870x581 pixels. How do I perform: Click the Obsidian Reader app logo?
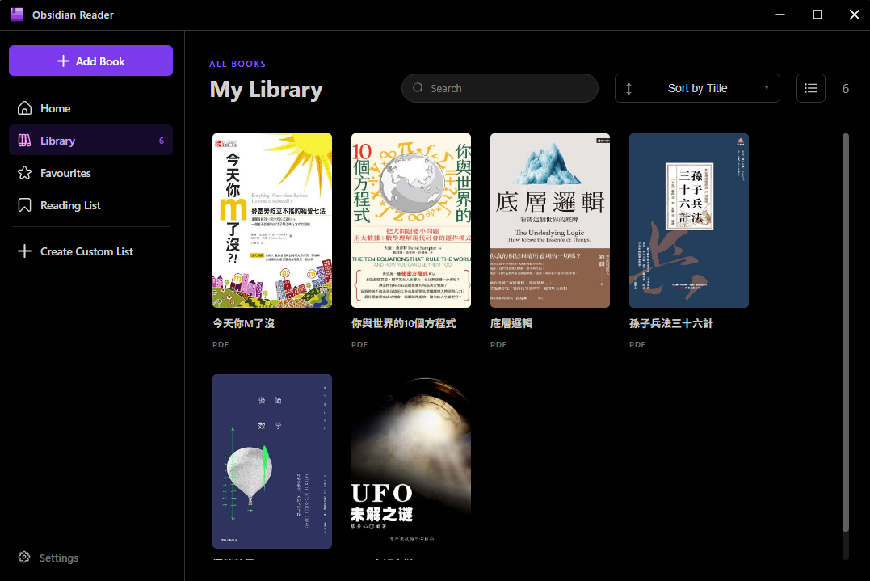coord(17,15)
